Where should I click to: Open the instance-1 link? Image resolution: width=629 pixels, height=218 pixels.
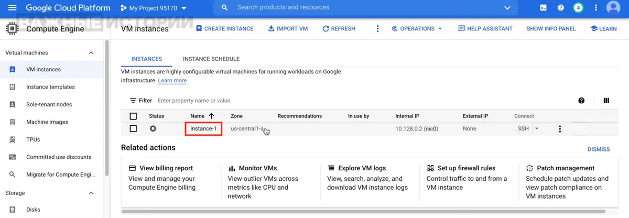[x=203, y=129]
